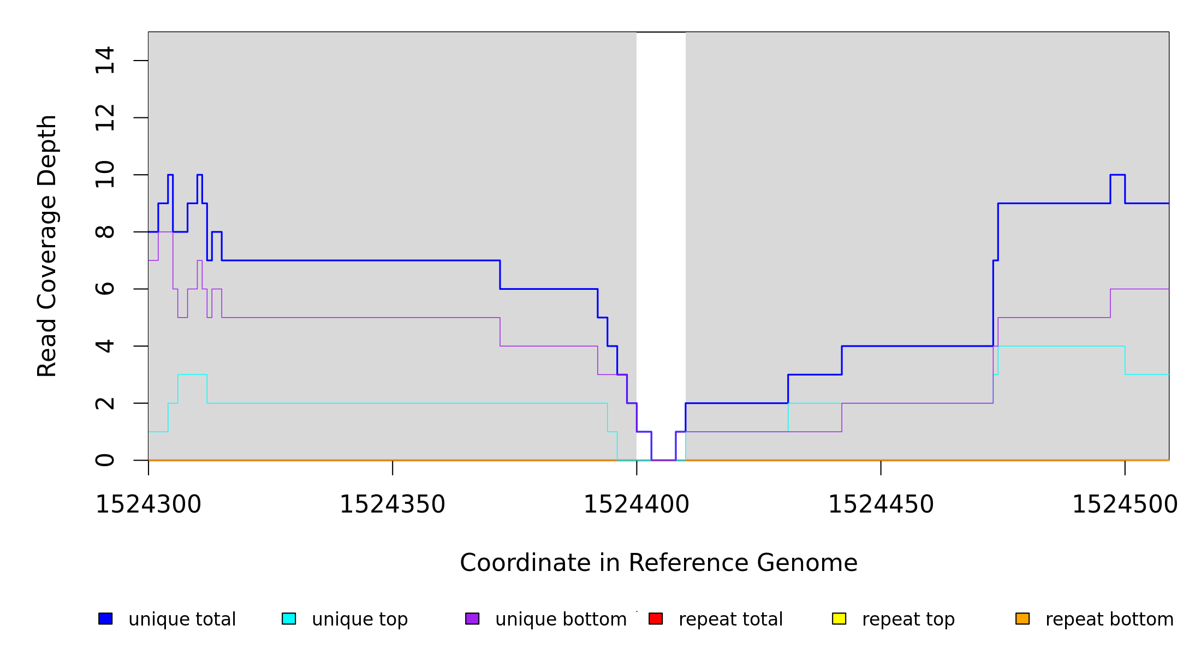
Task: Click the orange 'repeat bottom' legend swatch
Action: pos(1022,618)
